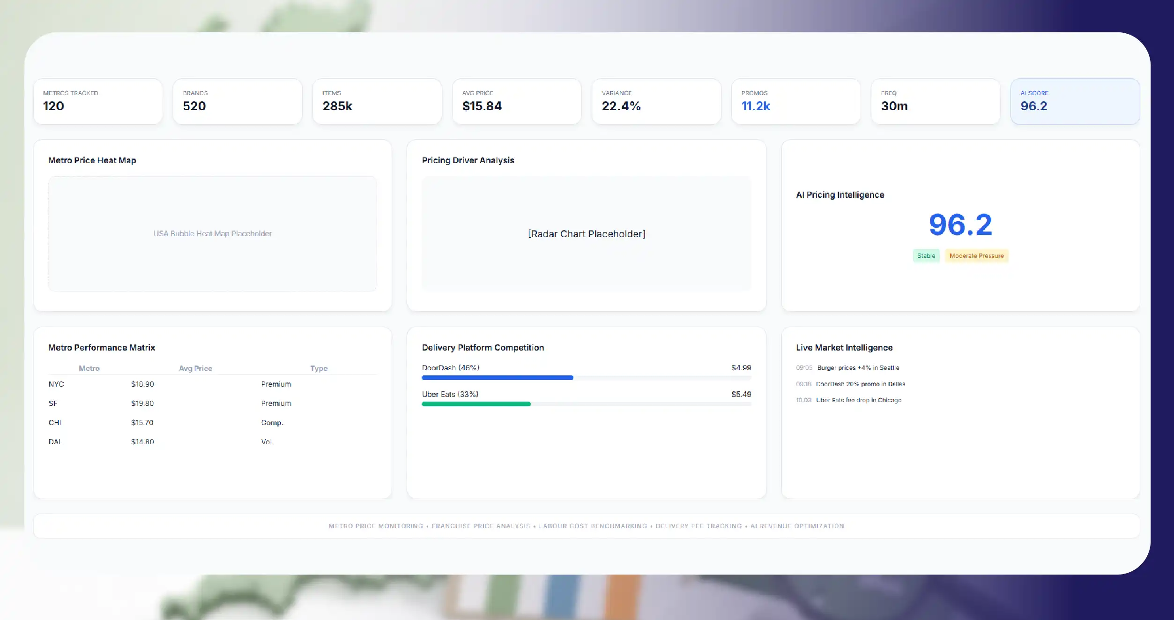Screen dimensions: 1174x620
Task: Click the USA Bubble Heat Map placeholder
Action: (x=212, y=233)
